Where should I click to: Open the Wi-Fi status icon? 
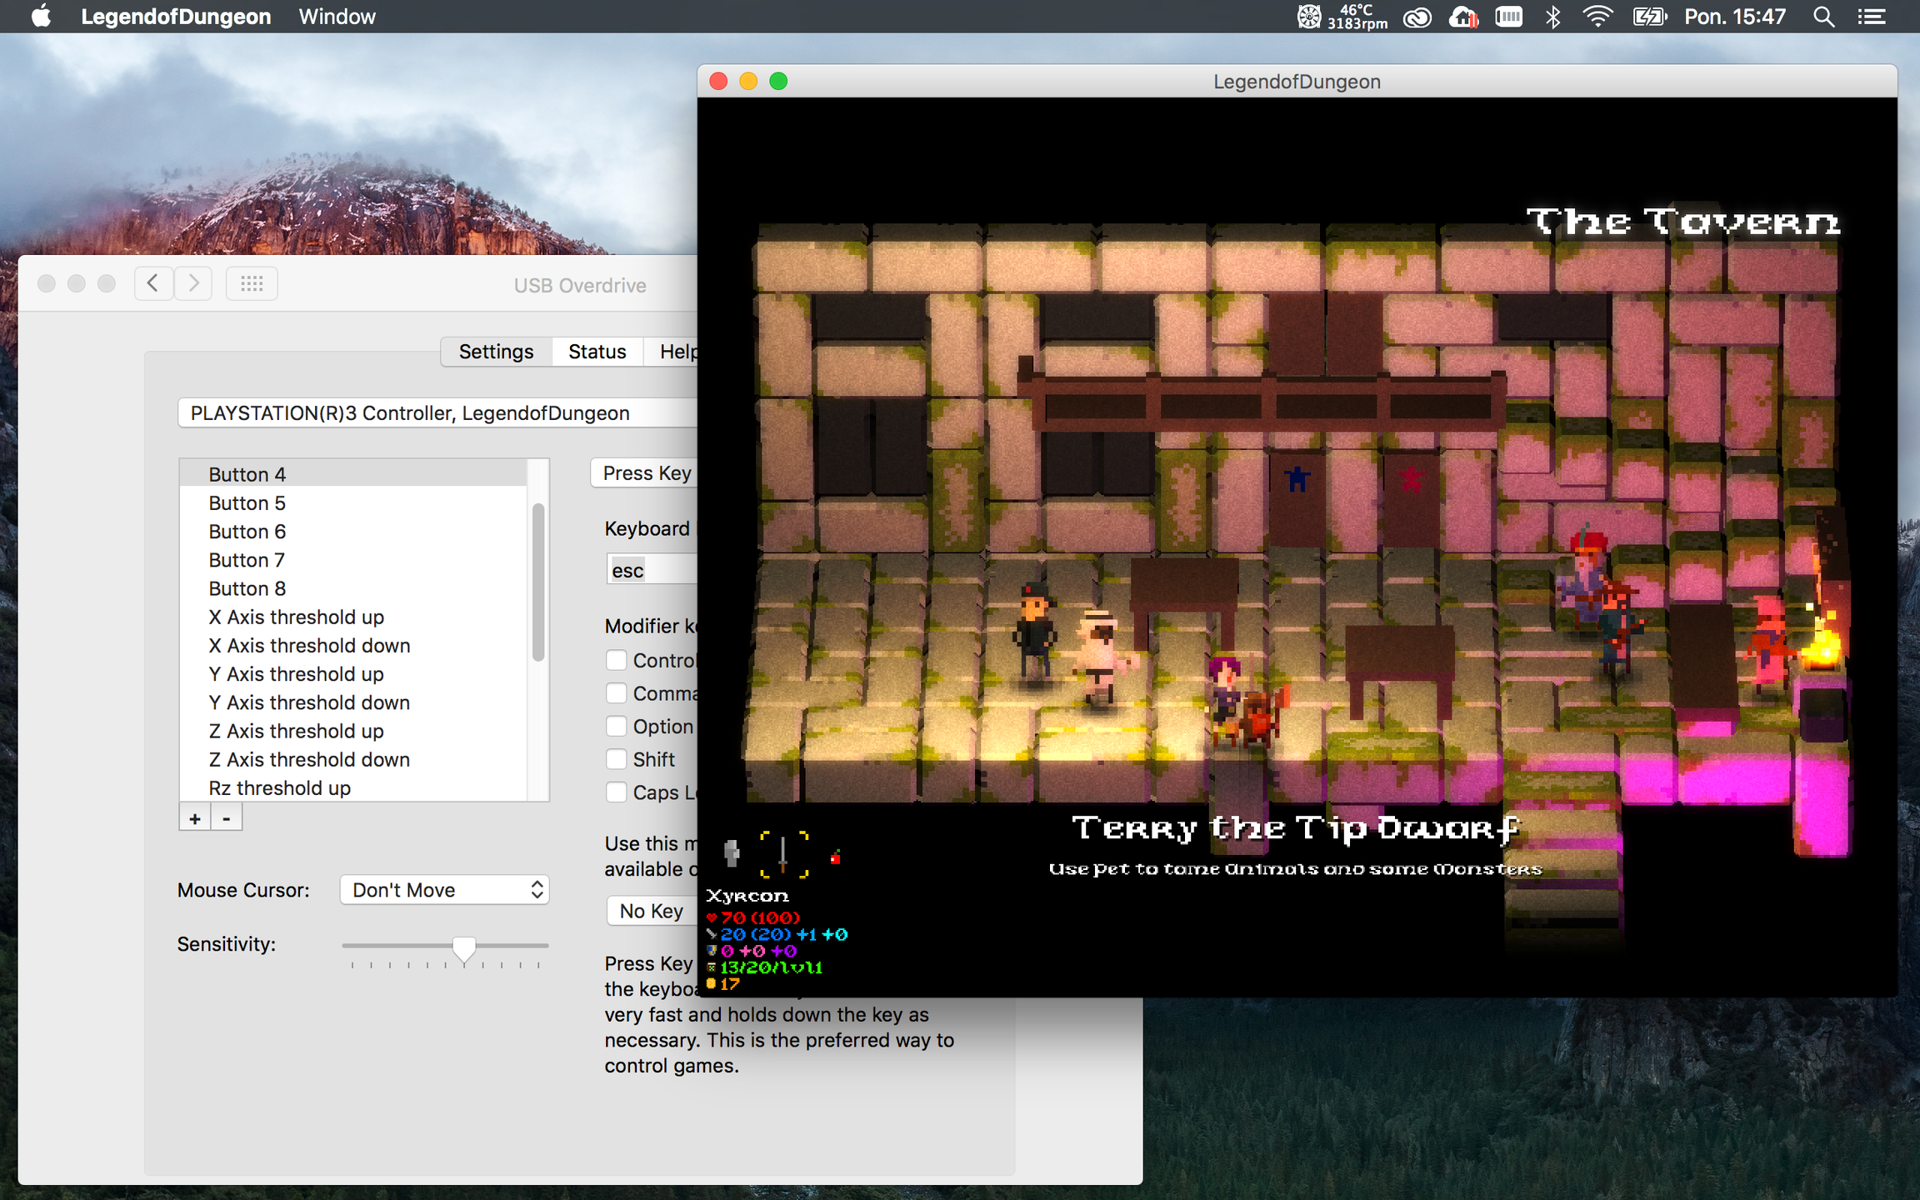tap(1597, 17)
